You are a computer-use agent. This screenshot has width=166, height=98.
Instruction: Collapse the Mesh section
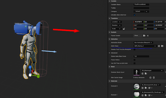(109, 67)
